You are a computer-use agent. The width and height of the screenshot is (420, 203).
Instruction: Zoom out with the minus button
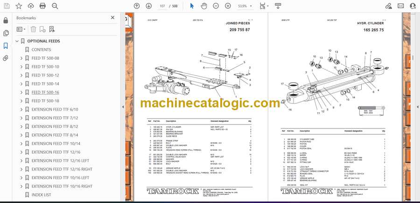(x=216, y=6)
